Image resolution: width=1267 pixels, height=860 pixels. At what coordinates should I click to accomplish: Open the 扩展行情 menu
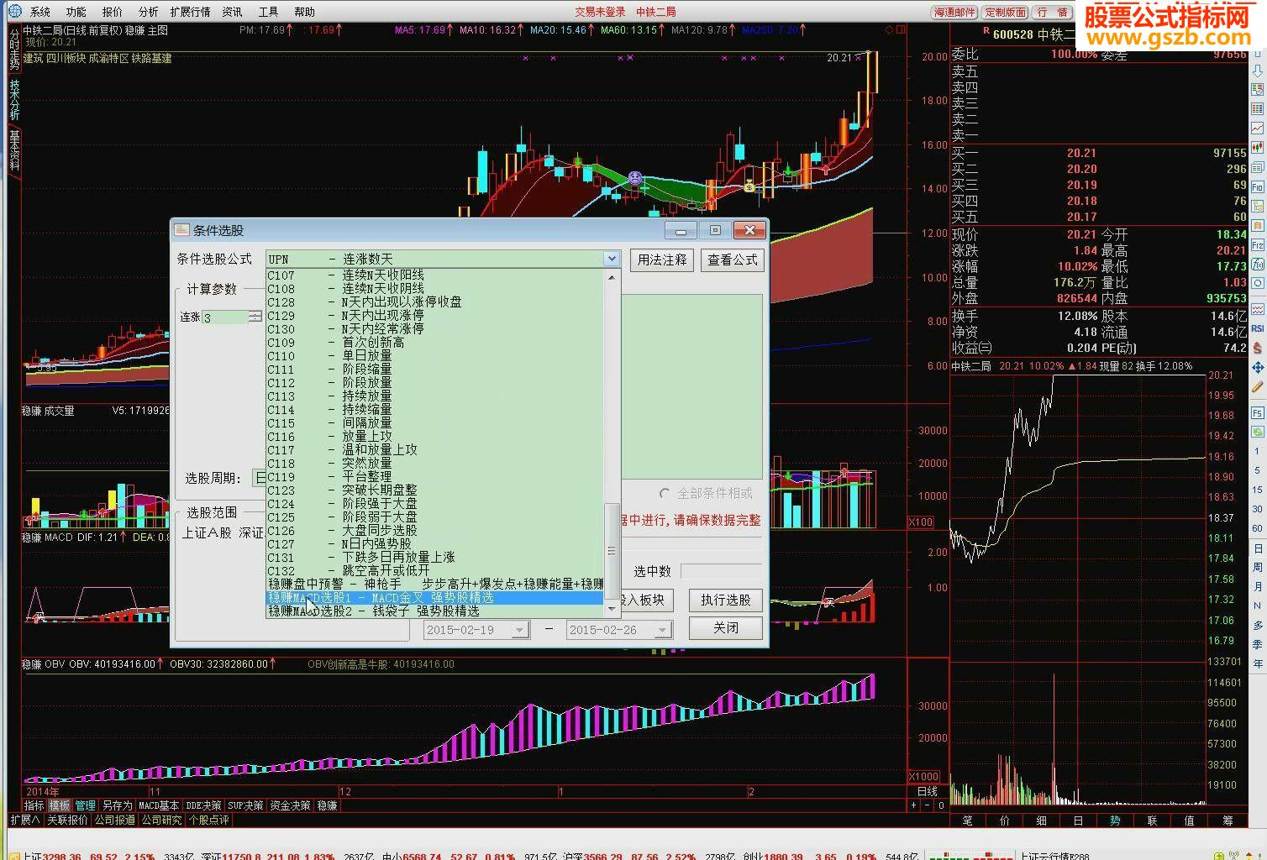(x=191, y=12)
